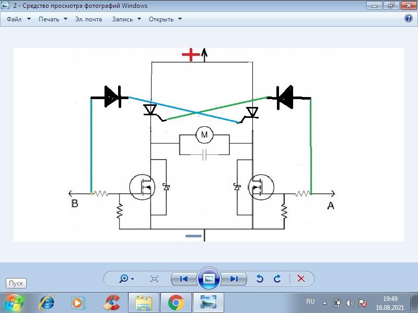Start the slide show
This screenshot has height=313, width=418.
point(208,279)
